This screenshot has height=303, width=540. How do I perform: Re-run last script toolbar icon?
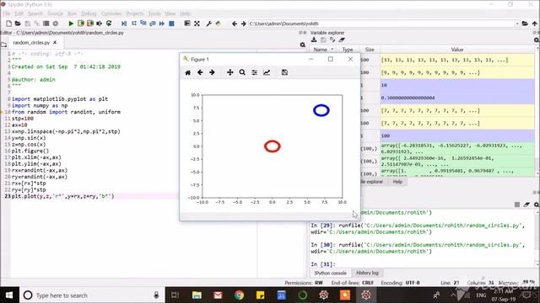[x=109, y=24]
